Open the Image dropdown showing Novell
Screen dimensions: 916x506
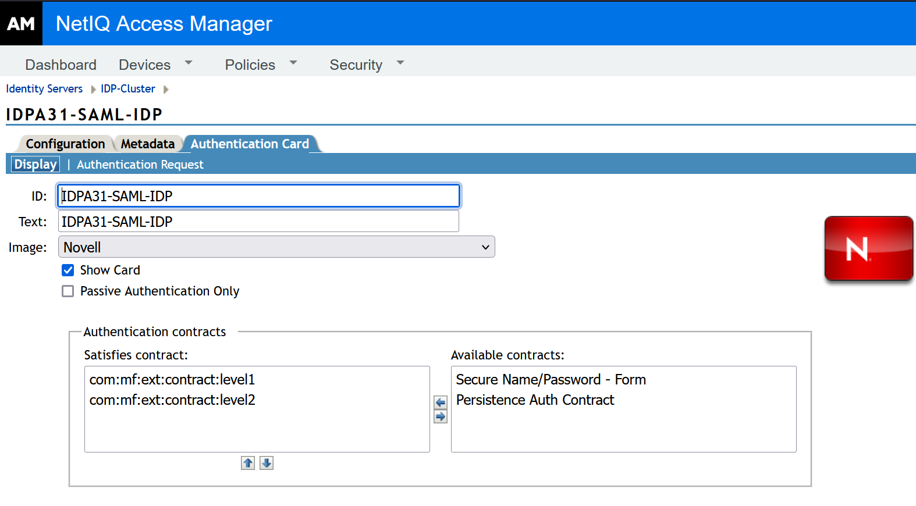coord(276,247)
